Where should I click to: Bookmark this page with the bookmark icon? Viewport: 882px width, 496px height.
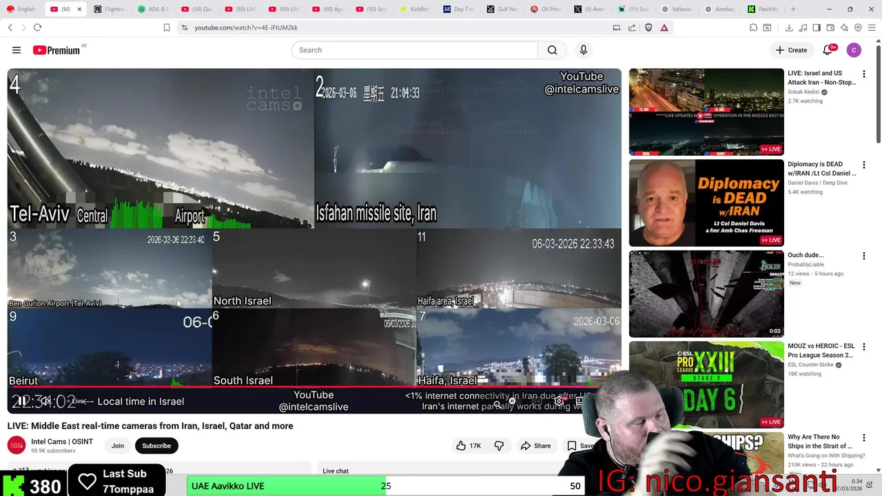(x=166, y=28)
